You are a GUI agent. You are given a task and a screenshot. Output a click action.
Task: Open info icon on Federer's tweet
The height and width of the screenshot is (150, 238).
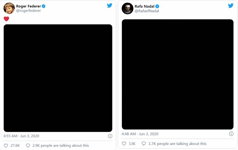click(x=110, y=136)
